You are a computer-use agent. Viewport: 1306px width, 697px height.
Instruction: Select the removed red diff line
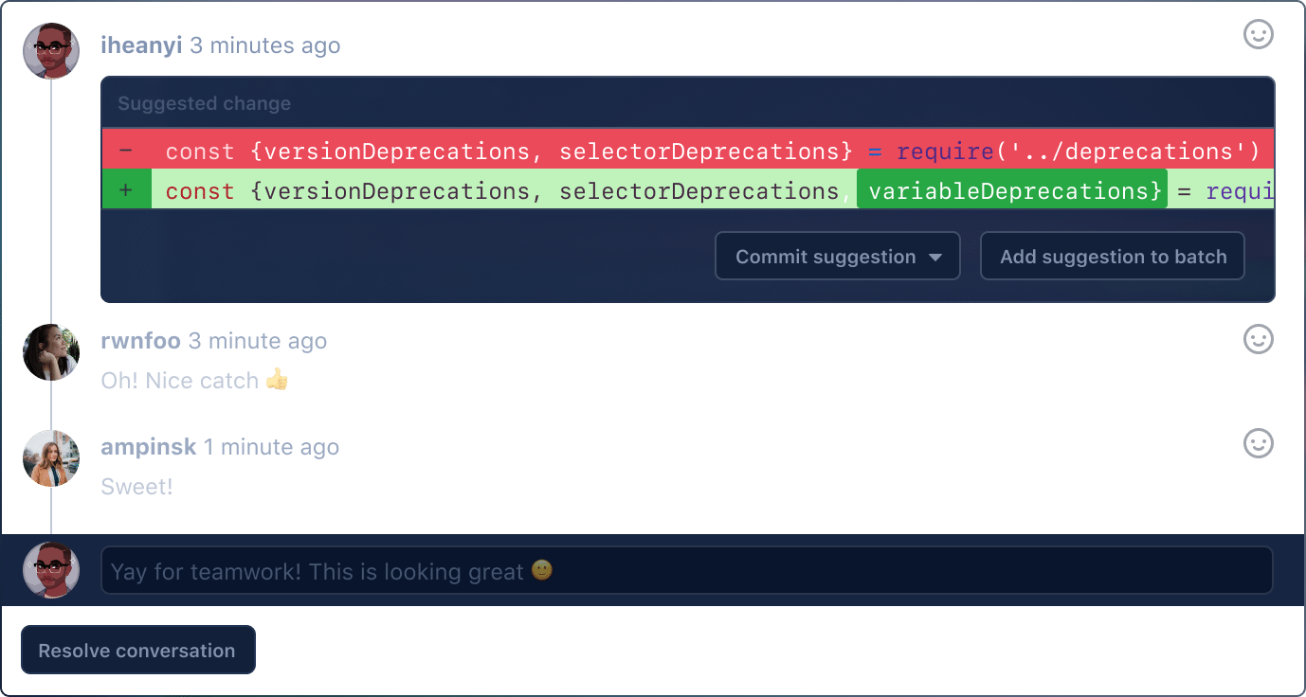pyautogui.click(x=663, y=150)
